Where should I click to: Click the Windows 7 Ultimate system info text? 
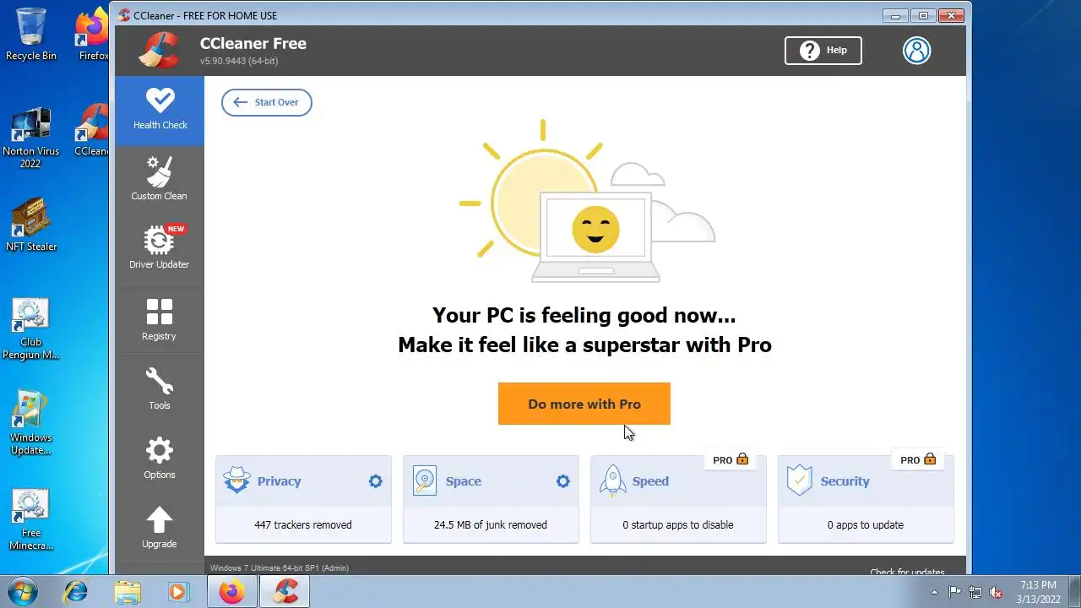click(280, 568)
